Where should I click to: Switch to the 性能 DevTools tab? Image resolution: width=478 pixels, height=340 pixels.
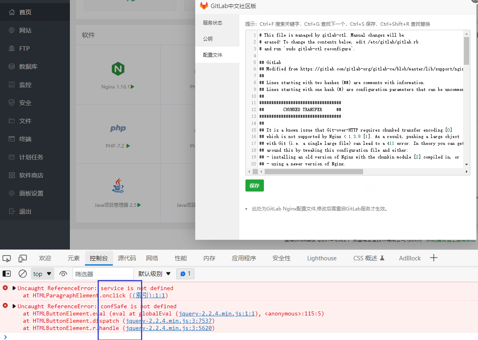[181, 258]
